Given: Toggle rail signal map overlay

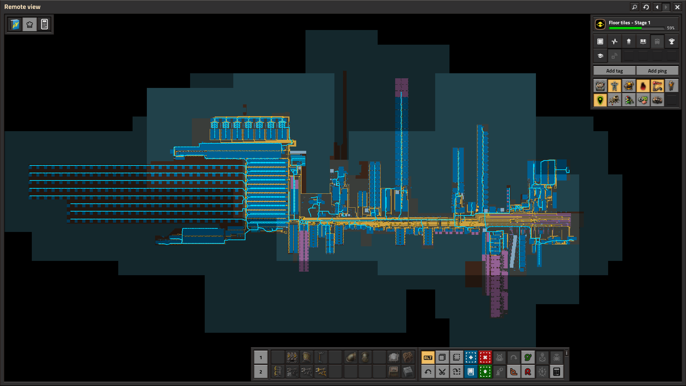Looking at the screenshot, I should 629,100.
